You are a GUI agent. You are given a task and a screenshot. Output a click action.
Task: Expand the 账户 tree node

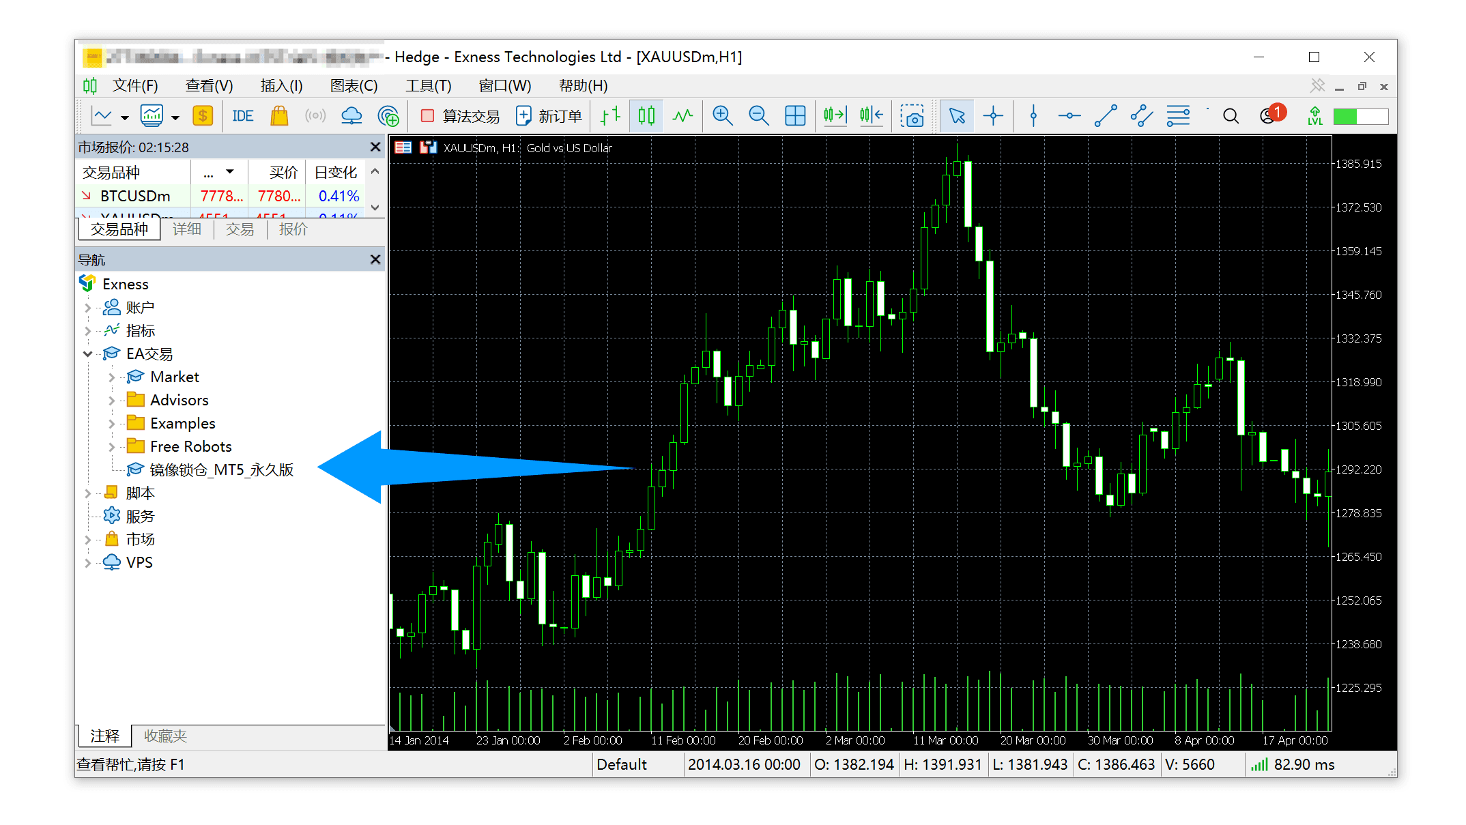pyautogui.click(x=87, y=308)
